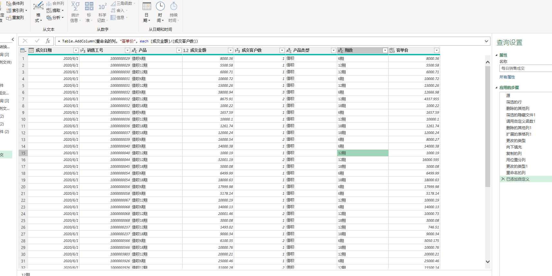Click the ABC type icon of 期数

click(340, 50)
